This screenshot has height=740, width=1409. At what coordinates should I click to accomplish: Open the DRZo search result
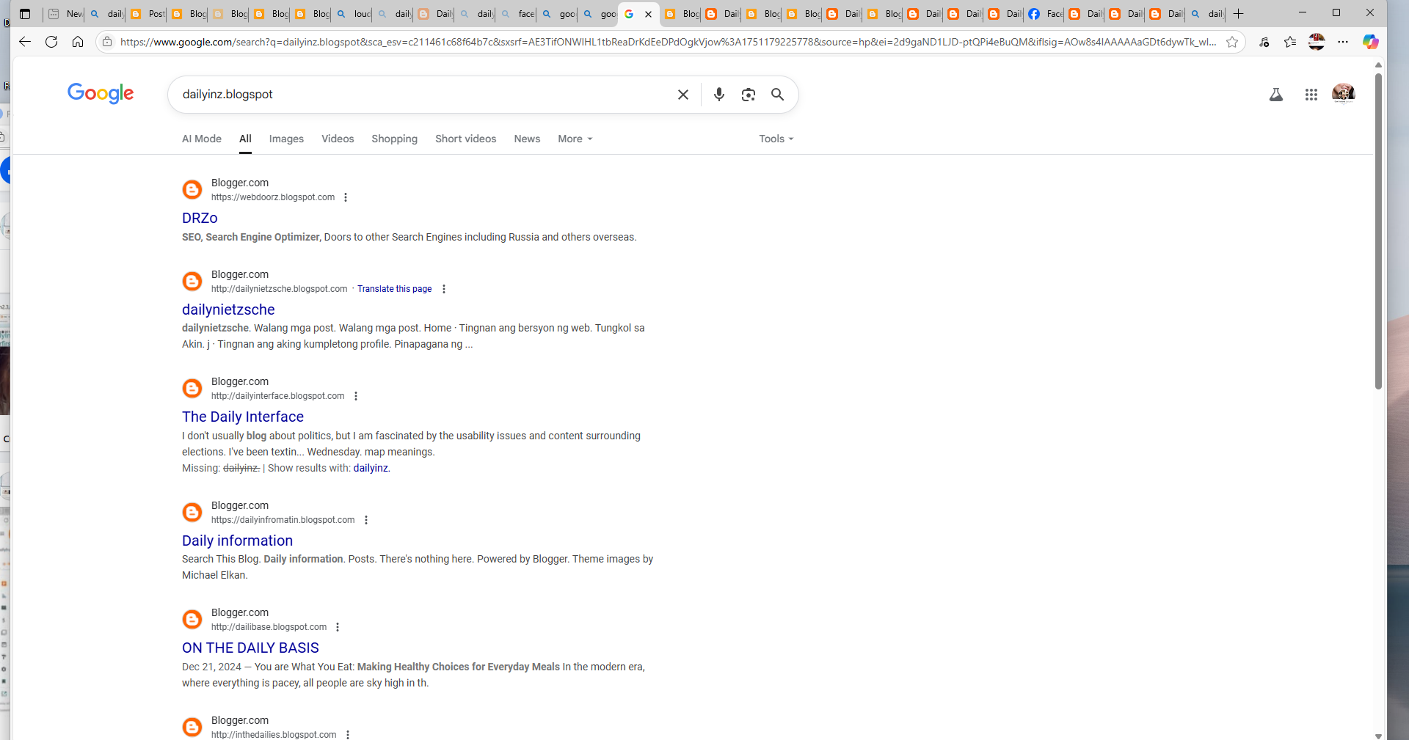[200, 218]
